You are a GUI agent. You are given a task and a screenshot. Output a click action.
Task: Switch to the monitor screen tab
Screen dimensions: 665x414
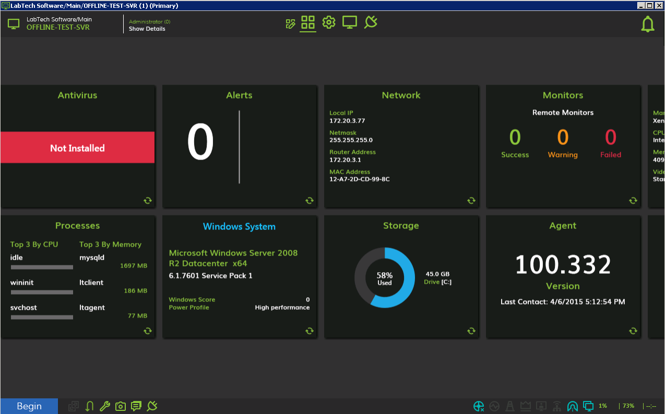tap(349, 22)
